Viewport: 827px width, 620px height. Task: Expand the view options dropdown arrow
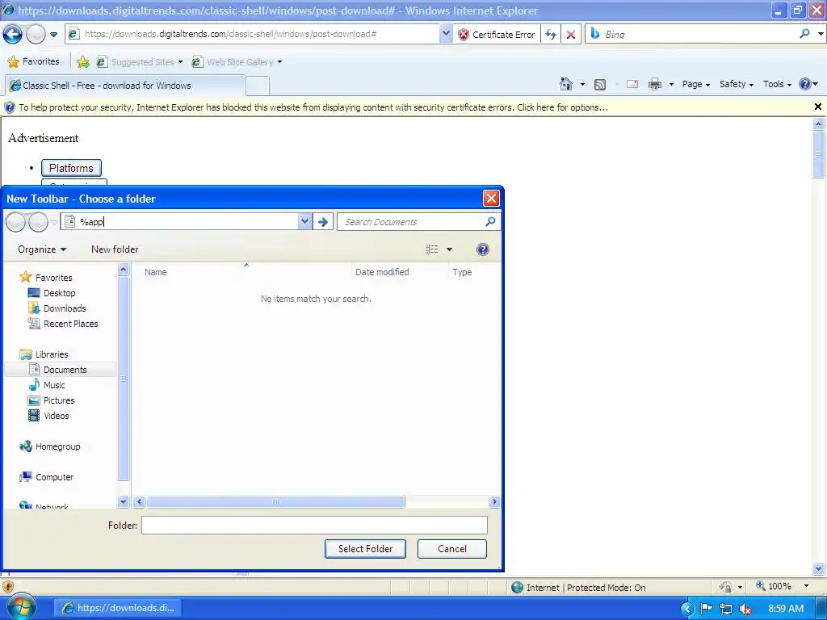coord(449,249)
